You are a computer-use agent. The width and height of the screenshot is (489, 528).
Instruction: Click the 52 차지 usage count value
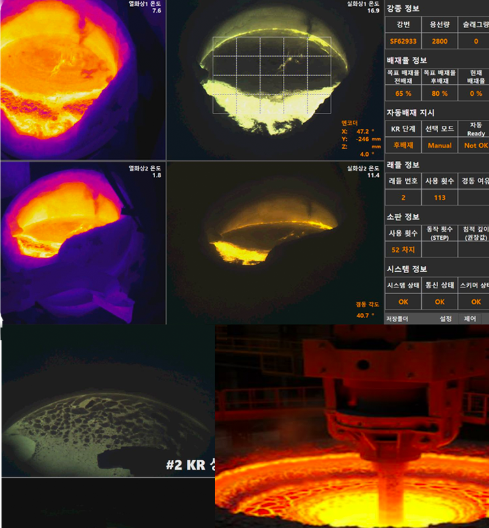pyautogui.click(x=404, y=250)
